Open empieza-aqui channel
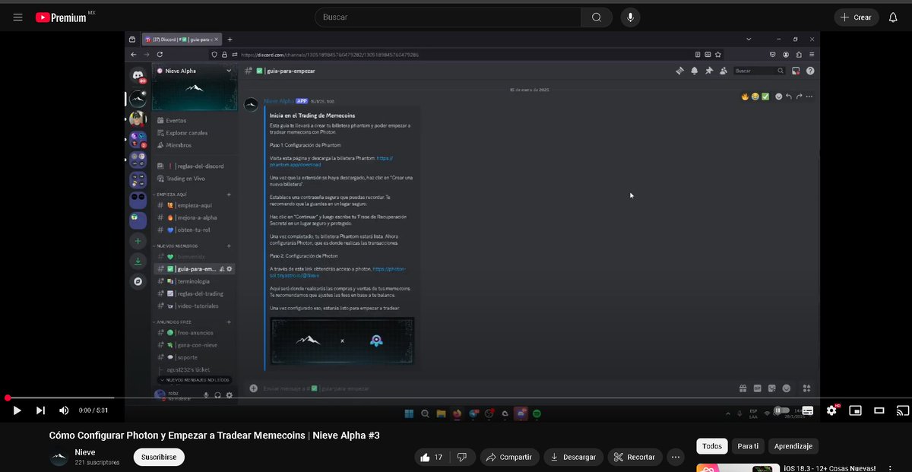Screen dimensions: 912x472 pyautogui.click(x=195, y=205)
